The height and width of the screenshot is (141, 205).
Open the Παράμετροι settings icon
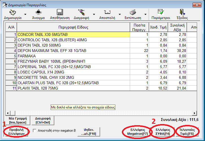pyautogui.click(x=161, y=12)
